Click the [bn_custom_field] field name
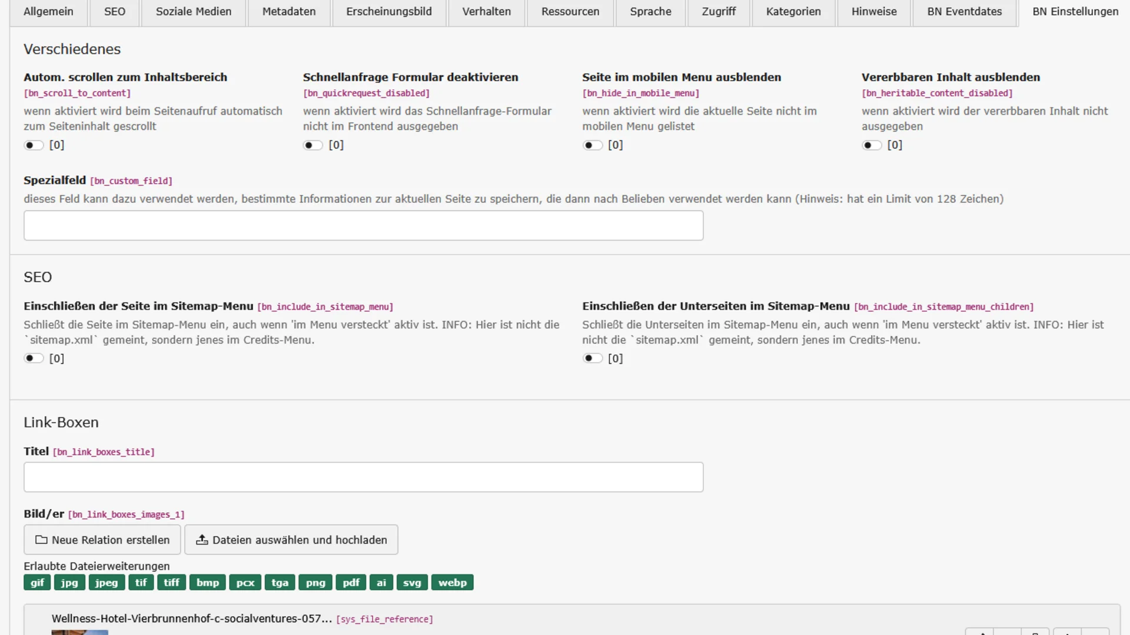Image resolution: width=1130 pixels, height=635 pixels. [131, 181]
